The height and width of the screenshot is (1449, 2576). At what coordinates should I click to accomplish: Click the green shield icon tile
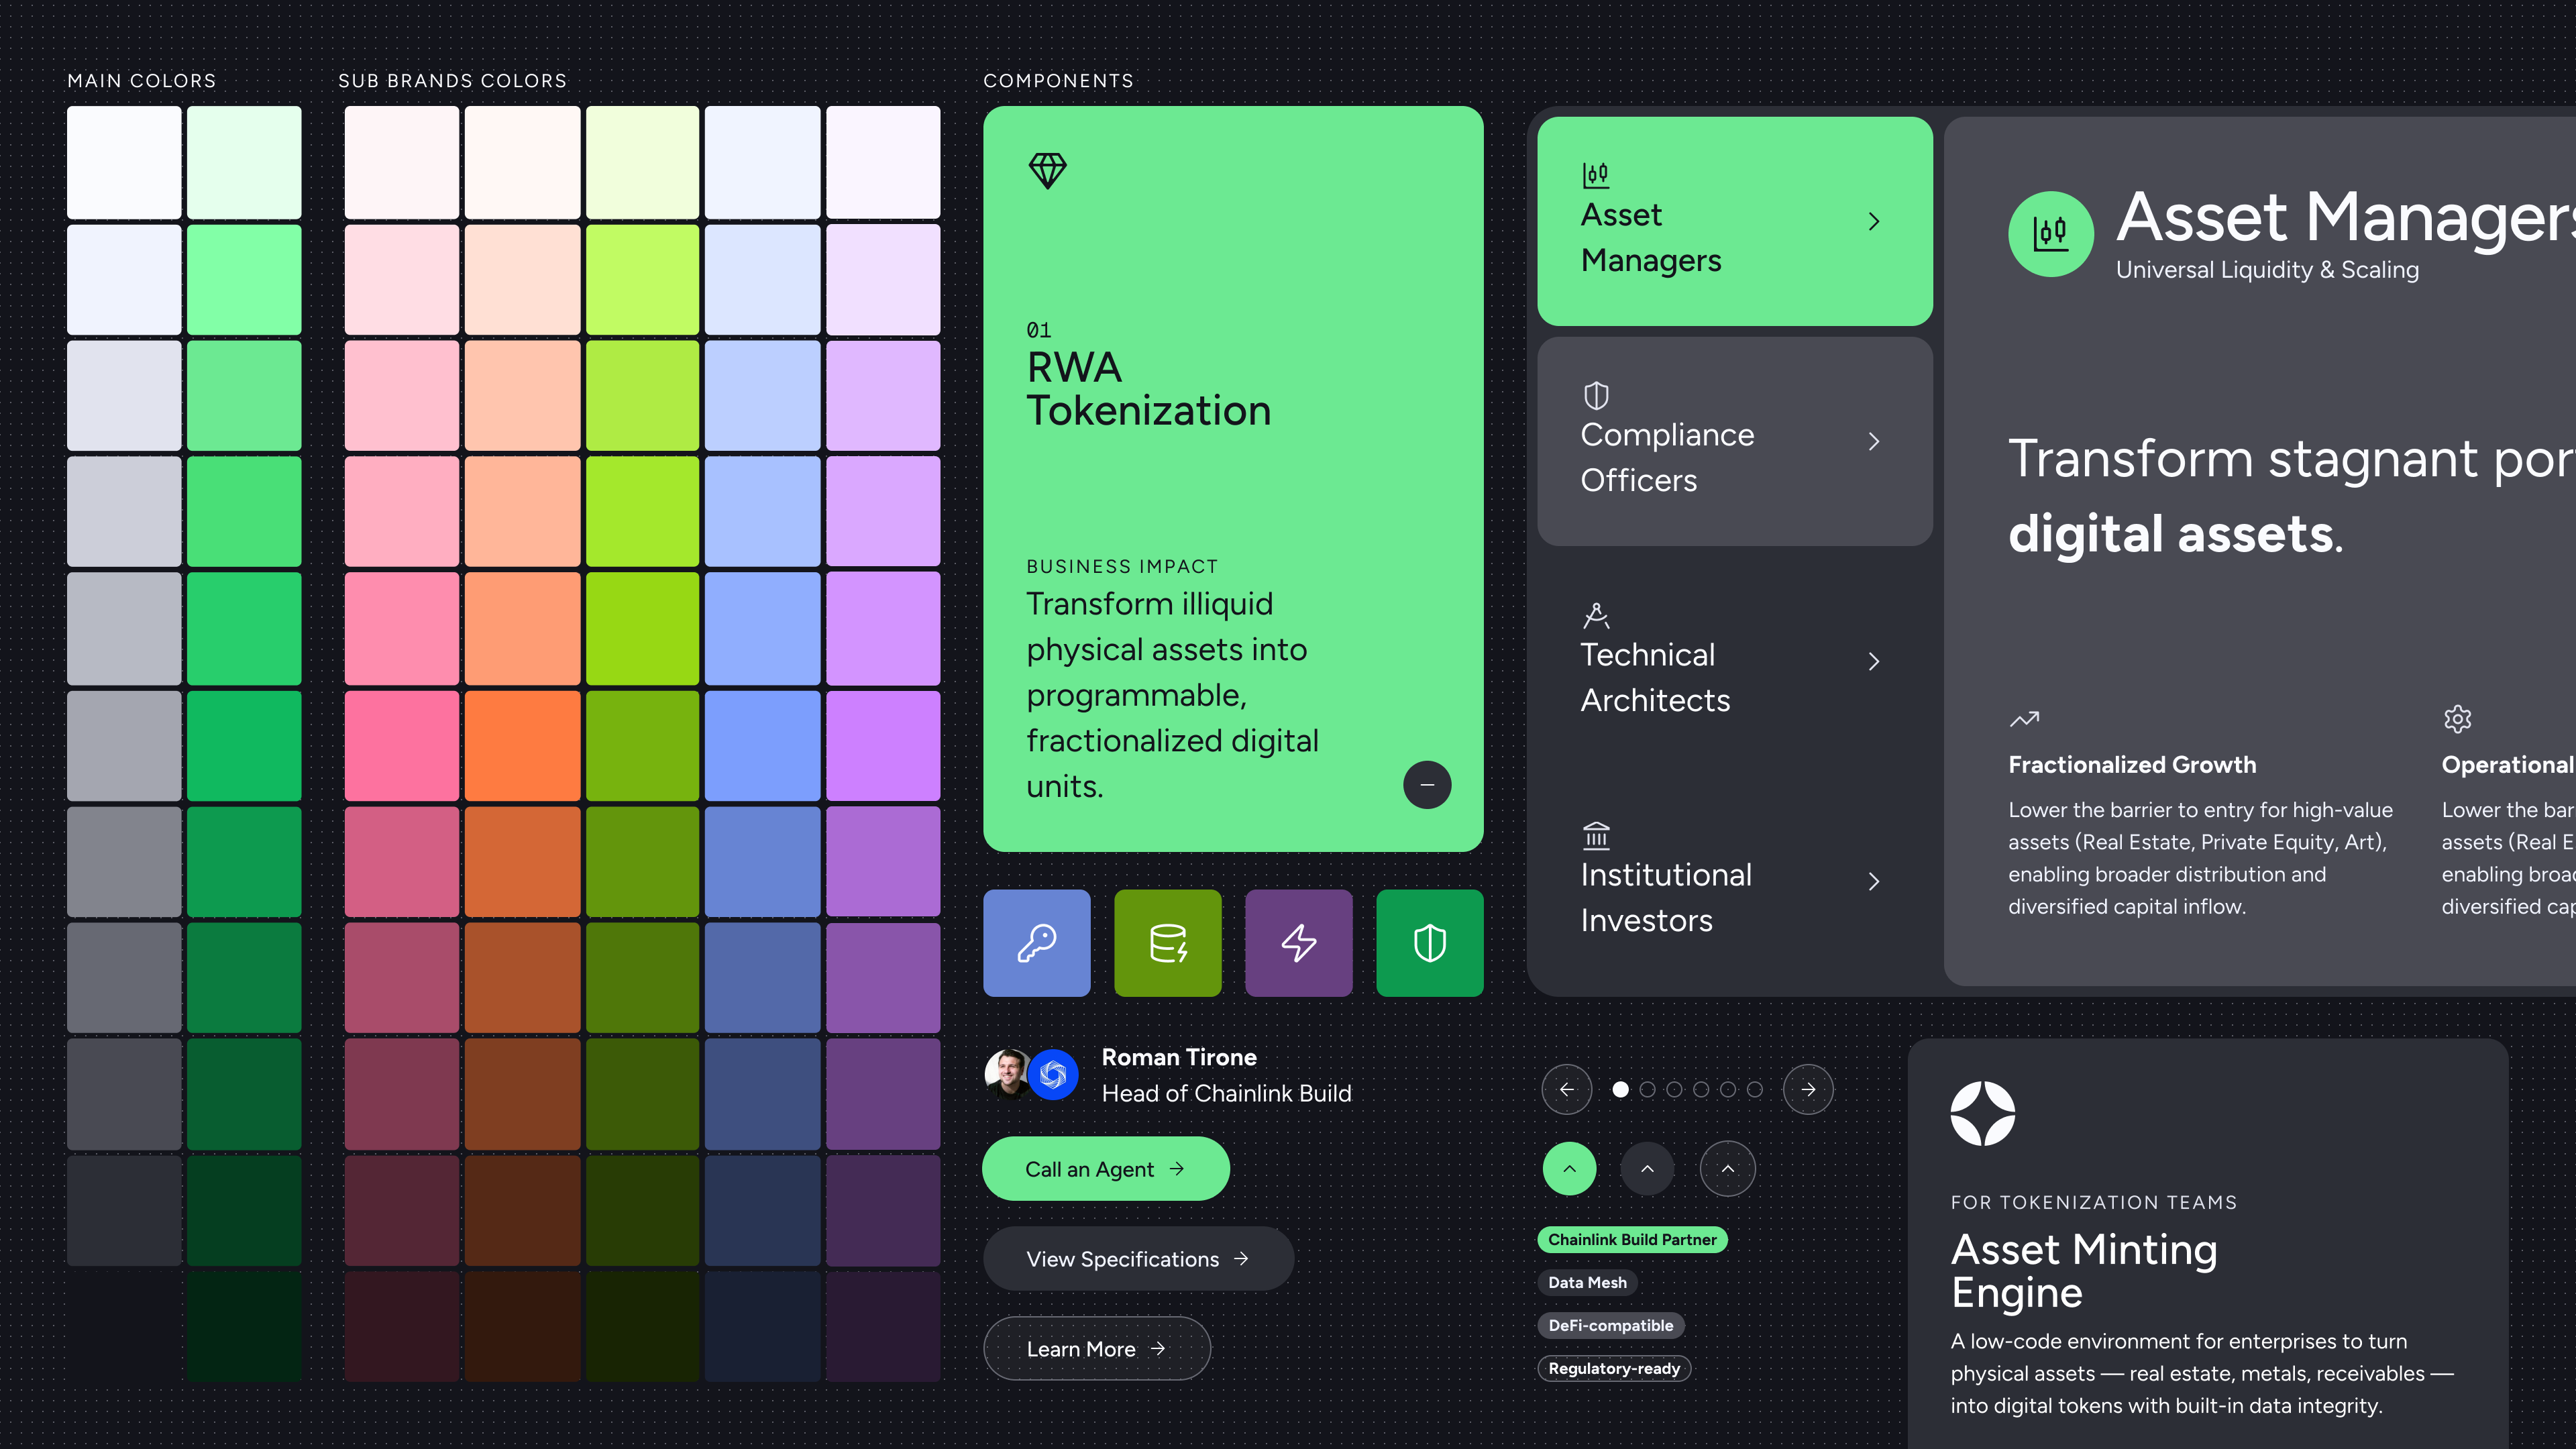[1429, 942]
